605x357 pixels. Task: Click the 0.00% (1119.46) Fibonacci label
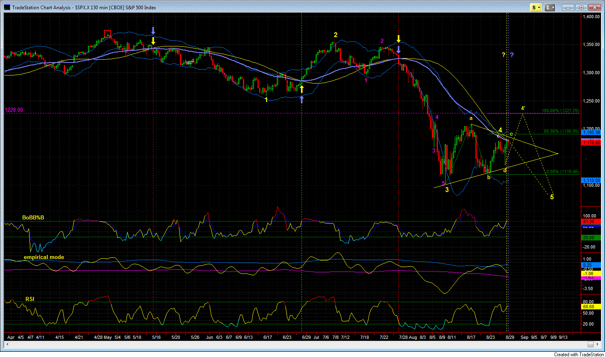pos(562,171)
